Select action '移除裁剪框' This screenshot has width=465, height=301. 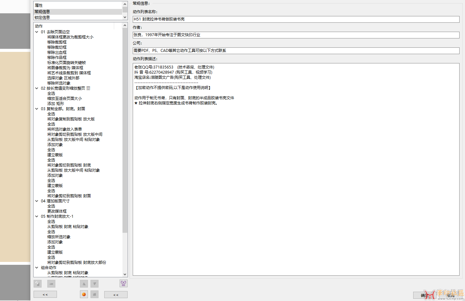57,42
